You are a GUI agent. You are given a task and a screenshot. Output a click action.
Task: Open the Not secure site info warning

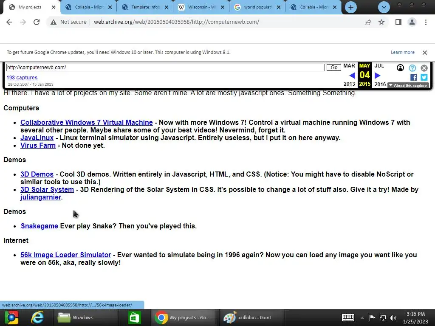click(68, 22)
